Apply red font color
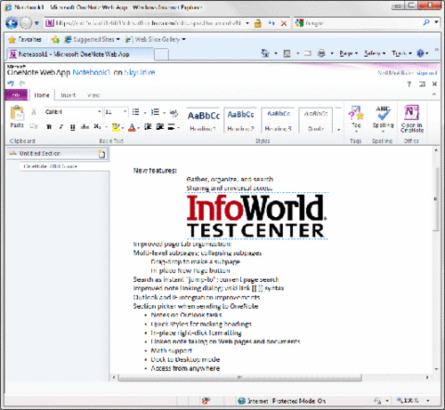 pyautogui.click(x=132, y=127)
